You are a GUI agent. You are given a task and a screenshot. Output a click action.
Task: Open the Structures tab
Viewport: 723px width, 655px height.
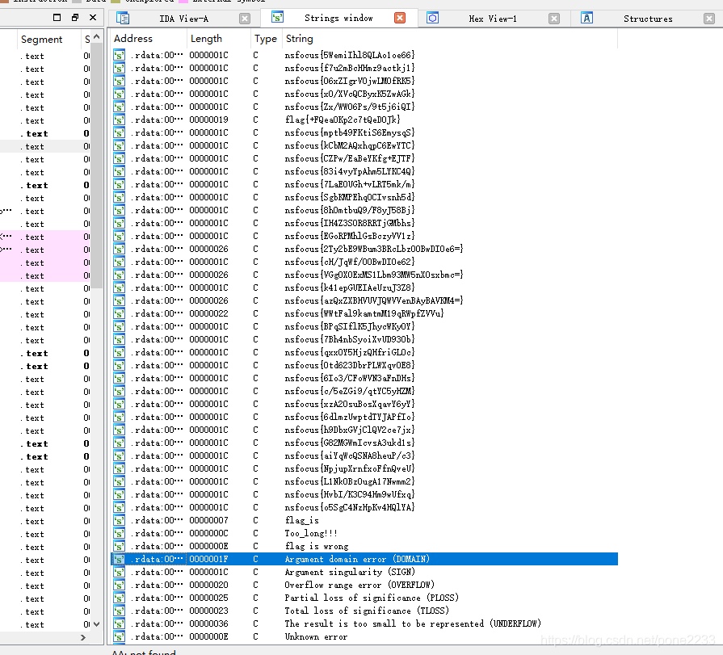[x=648, y=19]
